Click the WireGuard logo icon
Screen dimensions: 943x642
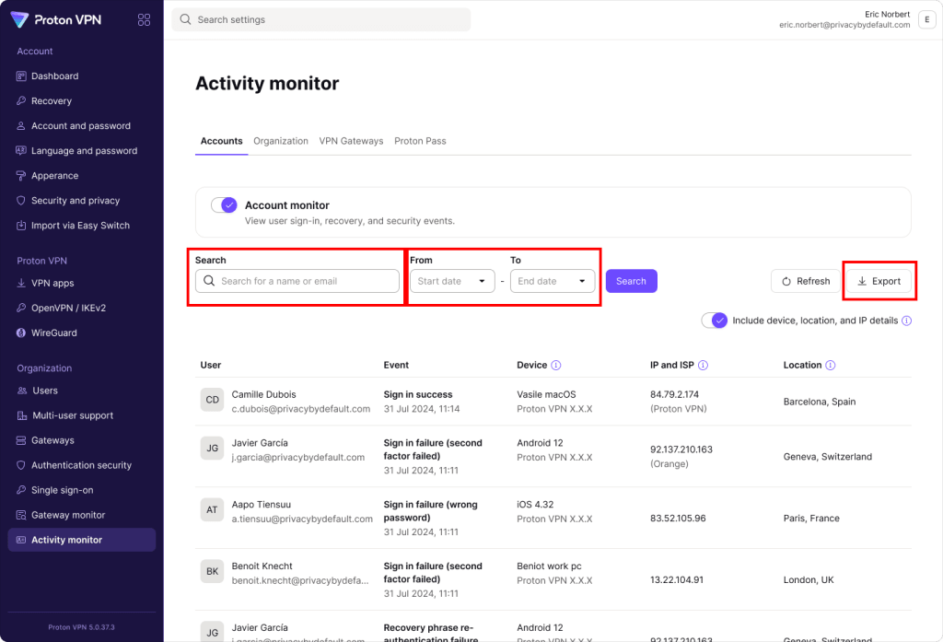click(x=21, y=333)
